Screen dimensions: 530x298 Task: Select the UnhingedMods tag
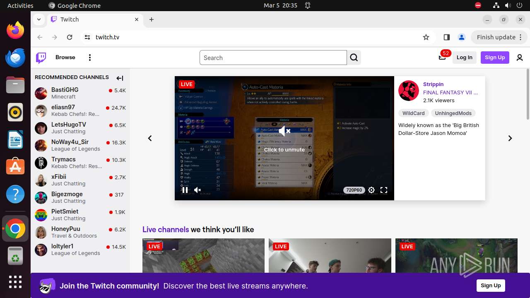(x=453, y=113)
